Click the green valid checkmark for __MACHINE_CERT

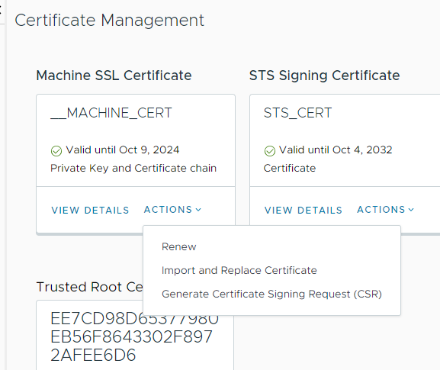tap(56, 151)
